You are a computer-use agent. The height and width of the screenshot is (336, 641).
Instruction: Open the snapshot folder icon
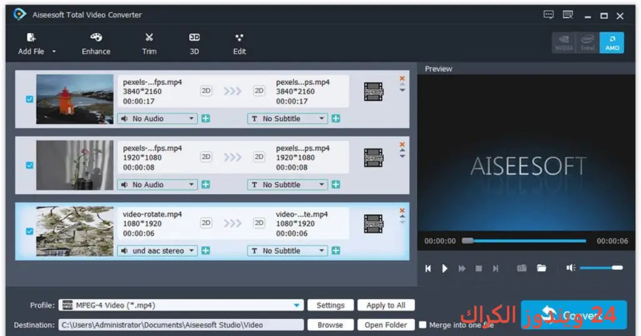pyautogui.click(x=541, y=268)
